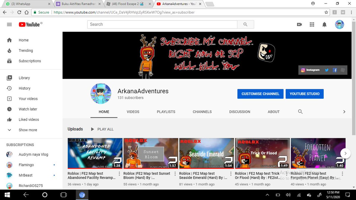Click the Windows Start button
Viewport: 356px width, 200px height.
click(x=7, y=195)
